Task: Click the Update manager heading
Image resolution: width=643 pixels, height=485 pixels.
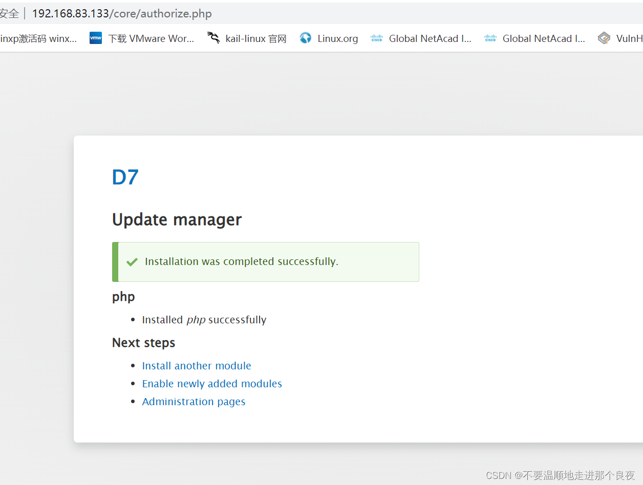Action: (177, 219)
